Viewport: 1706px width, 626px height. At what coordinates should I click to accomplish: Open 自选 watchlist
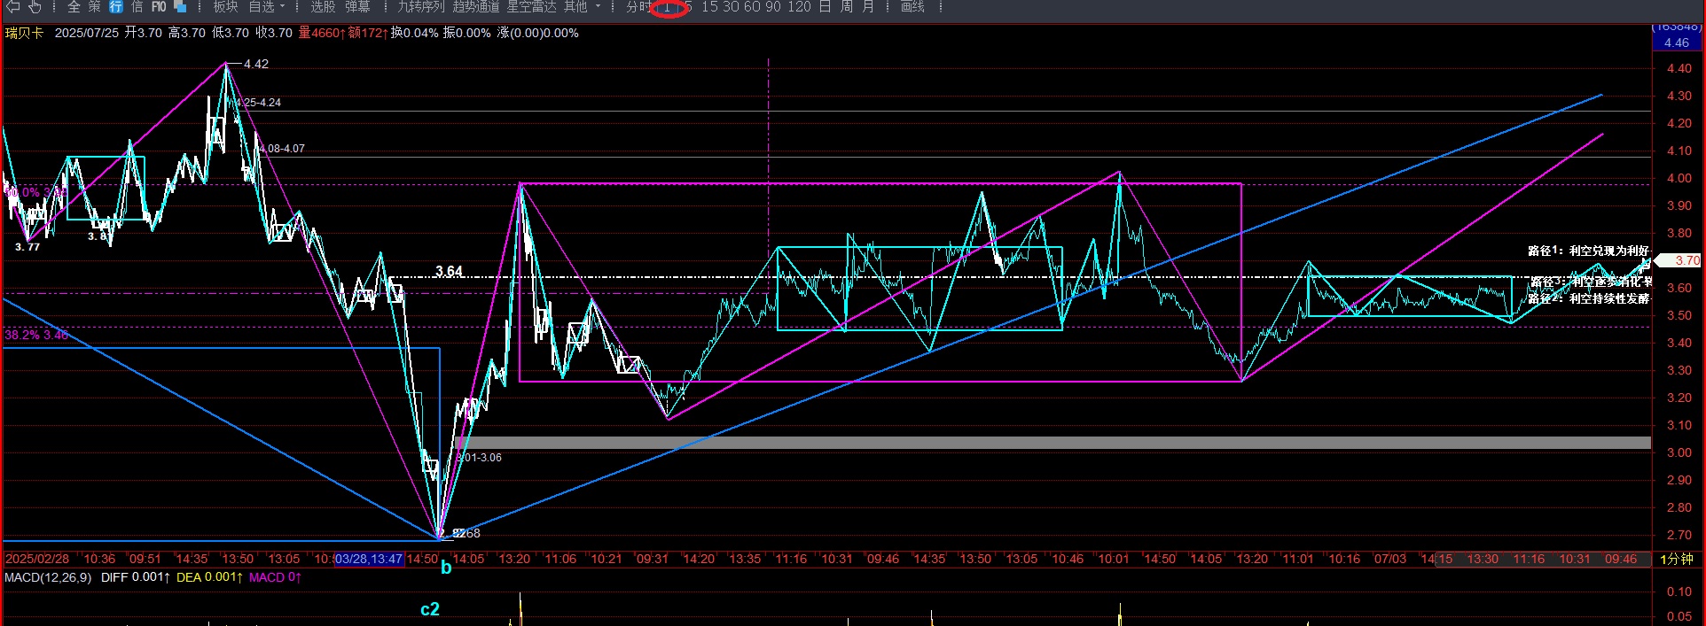pyautogui.click(x=261, y=7)
